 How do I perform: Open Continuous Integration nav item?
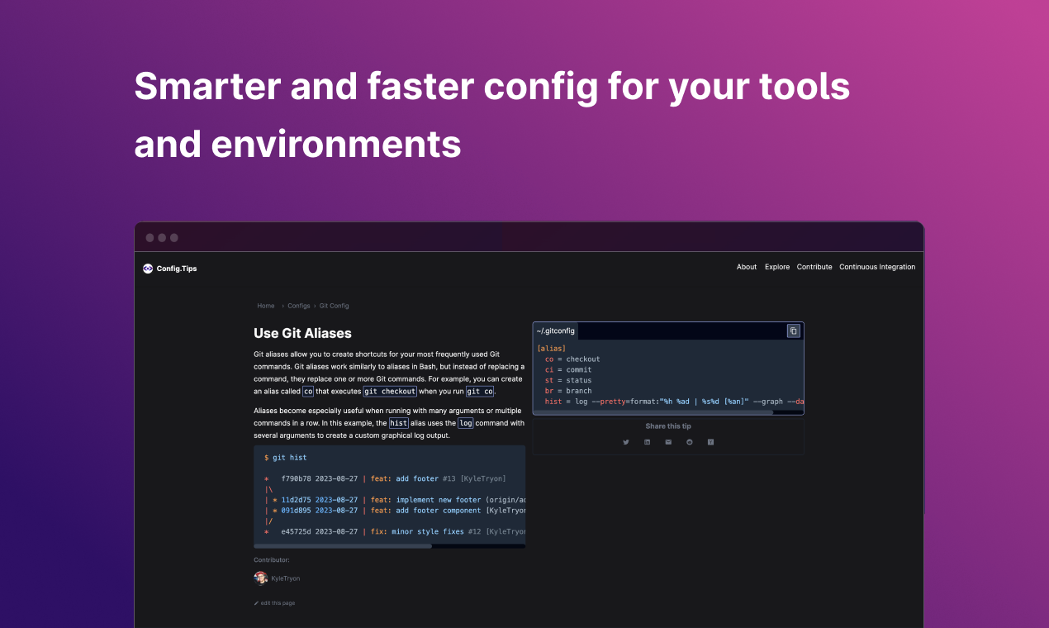[x=877, y=267]
